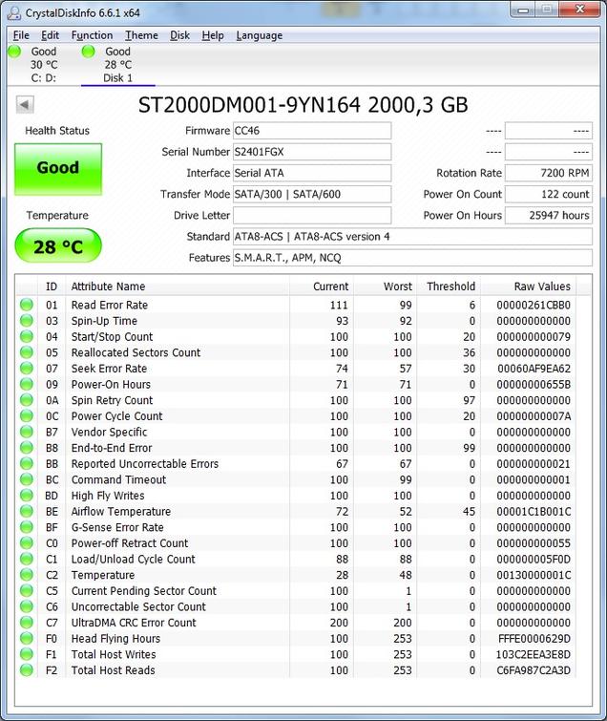Switch to the Disk 1 tab label

click(x=117, y=78)
